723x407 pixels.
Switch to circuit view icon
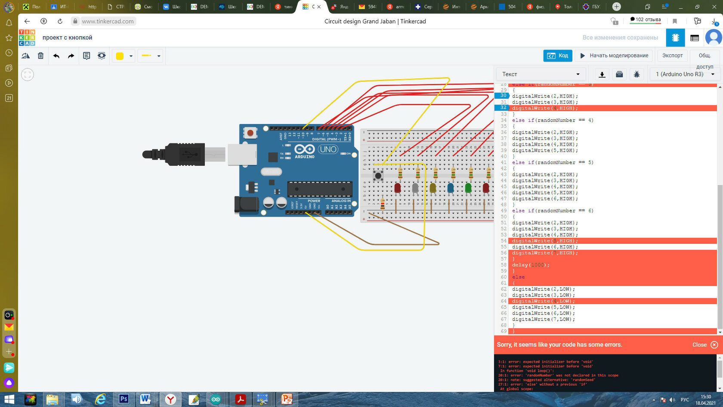tap(675, 38)
